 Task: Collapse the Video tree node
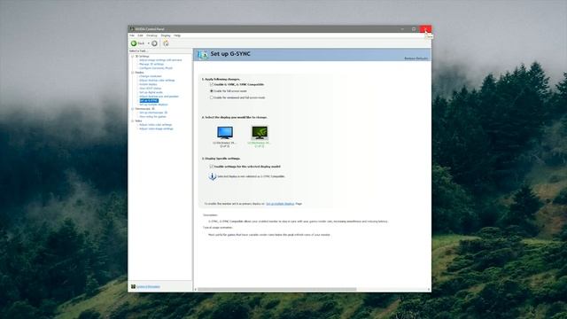132,121
